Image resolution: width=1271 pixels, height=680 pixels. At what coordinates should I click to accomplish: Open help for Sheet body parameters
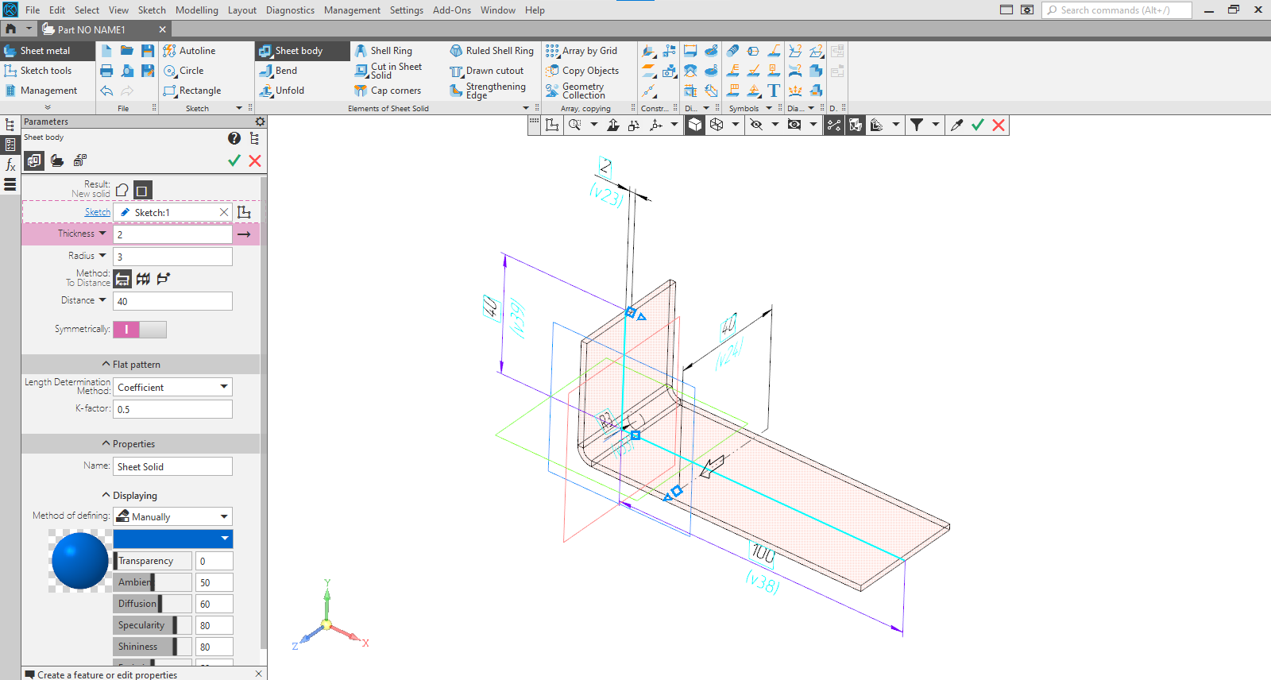pyautogui.click(x=234, y=138)
